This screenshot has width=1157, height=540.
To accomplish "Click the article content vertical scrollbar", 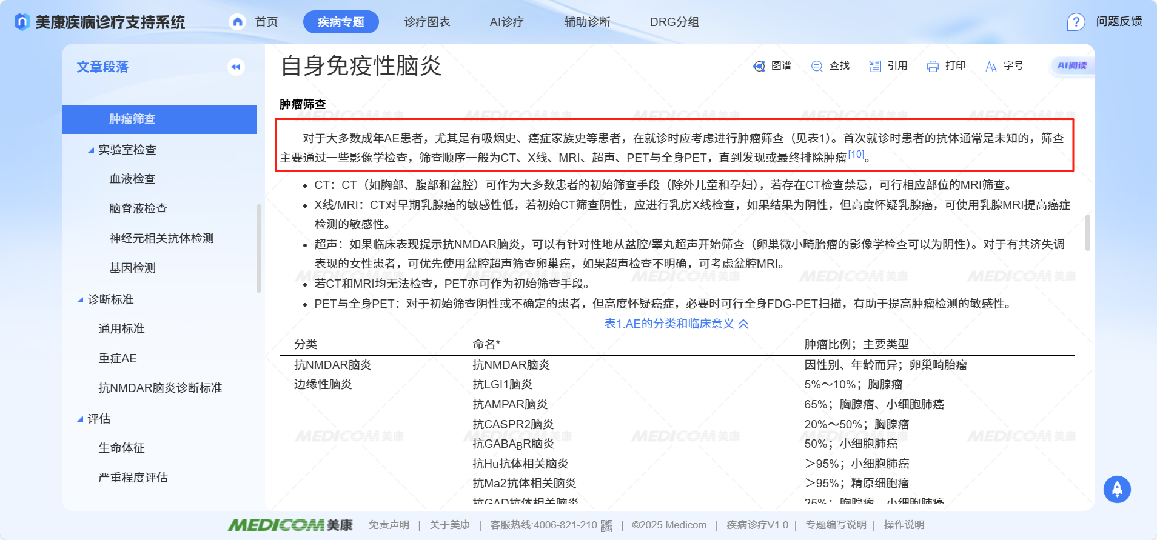I will 1088,233.
